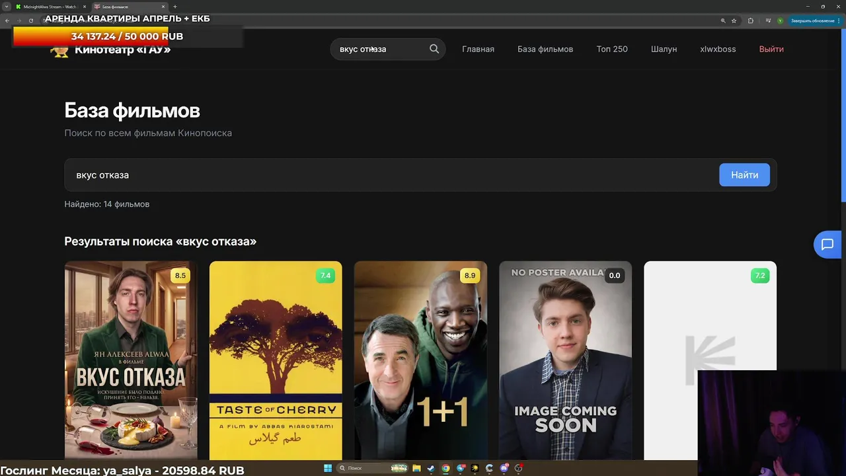Open File Explorer from the taskbar

tap(416, 468)
